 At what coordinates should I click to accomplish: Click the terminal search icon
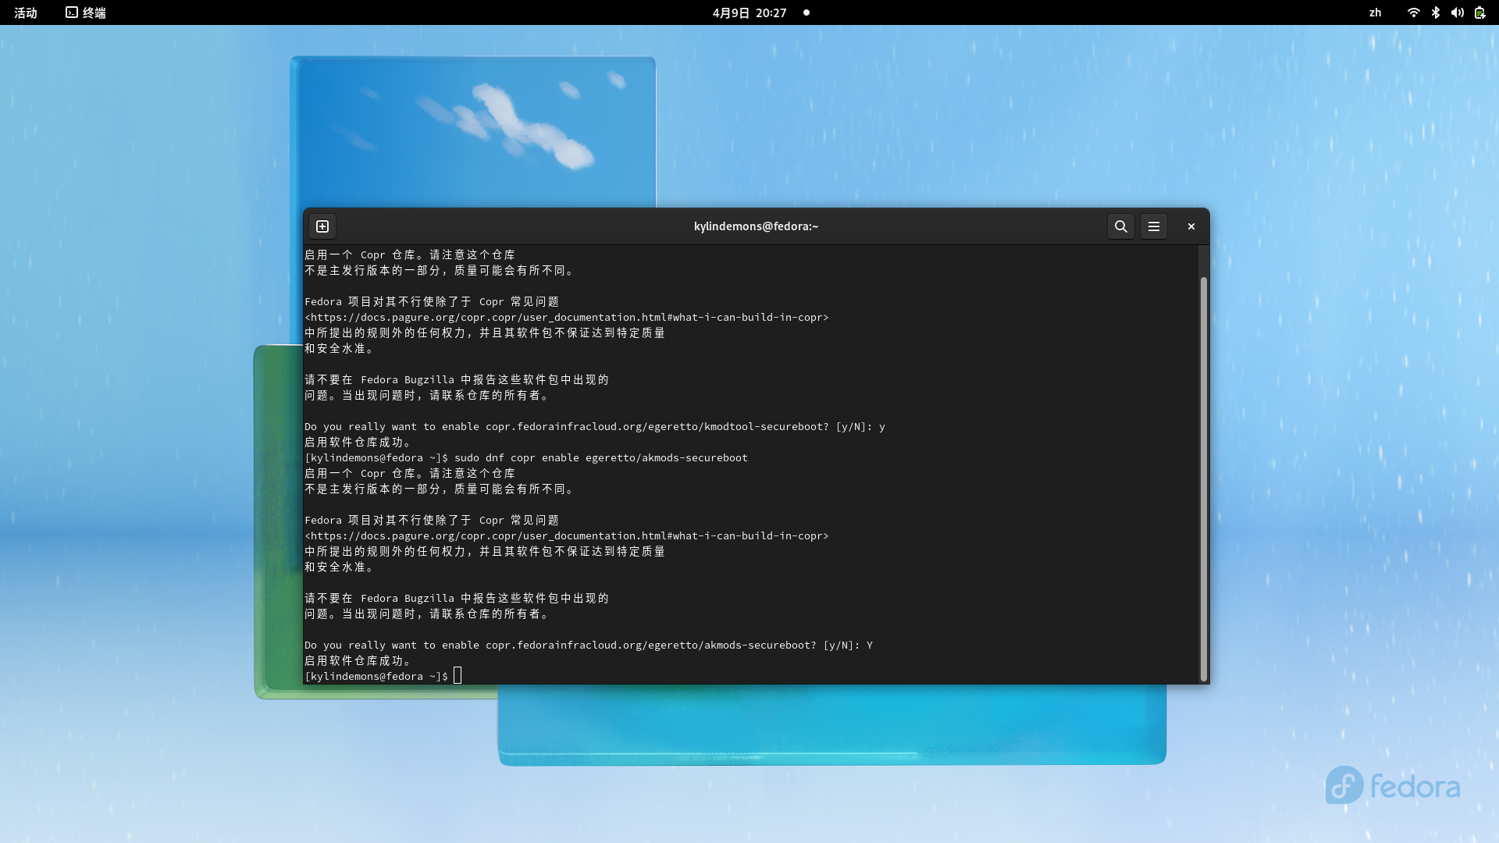click(1120, 226)
